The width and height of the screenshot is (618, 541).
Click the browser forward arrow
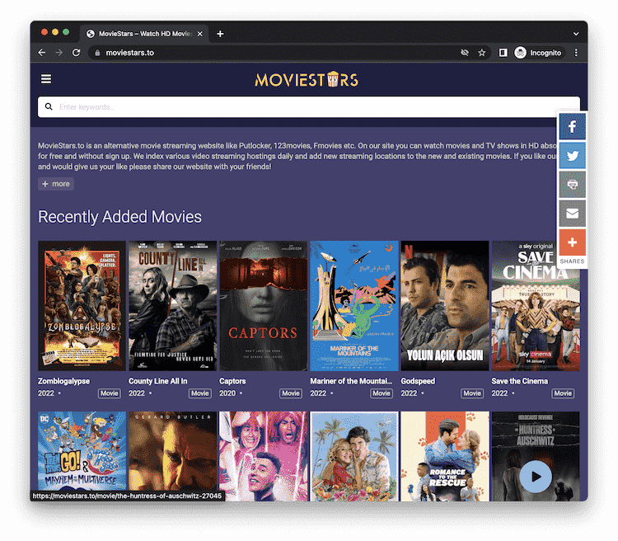59,53
